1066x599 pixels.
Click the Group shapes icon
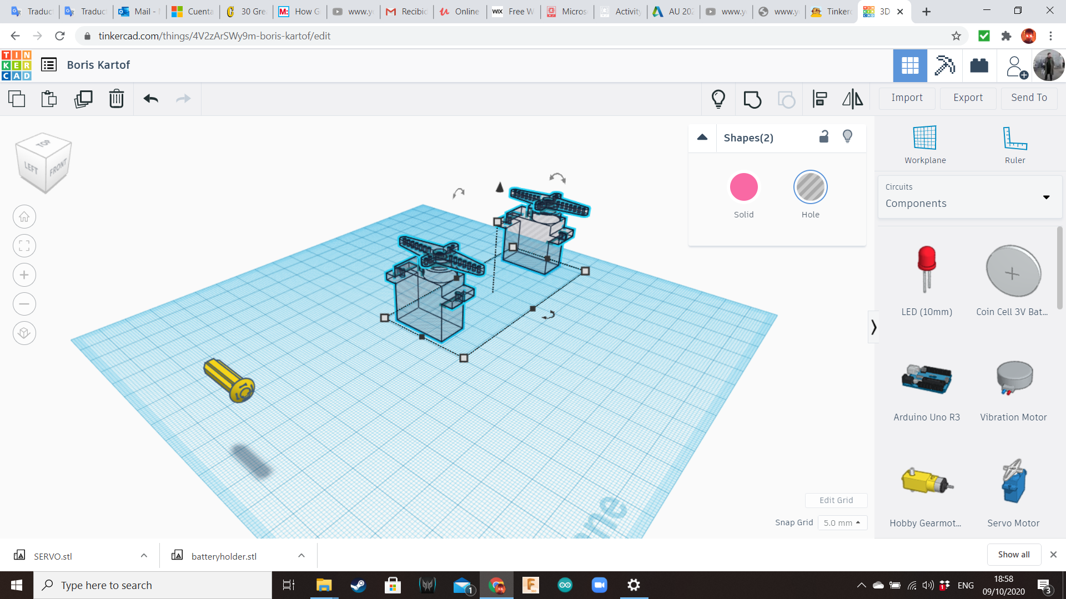752,99
